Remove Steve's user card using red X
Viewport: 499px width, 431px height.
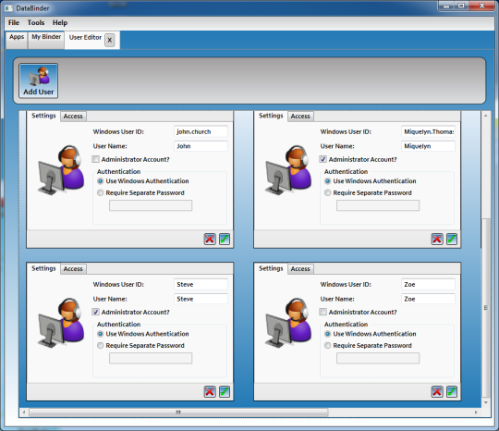click(210, 392)
